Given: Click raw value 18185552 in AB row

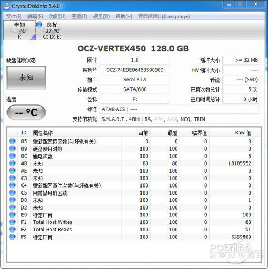Looking at the screenshot, I should 240,163.
